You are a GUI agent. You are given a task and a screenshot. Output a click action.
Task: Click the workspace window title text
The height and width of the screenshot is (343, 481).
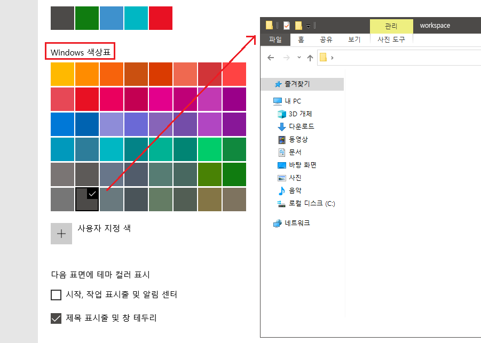[435, 26]
